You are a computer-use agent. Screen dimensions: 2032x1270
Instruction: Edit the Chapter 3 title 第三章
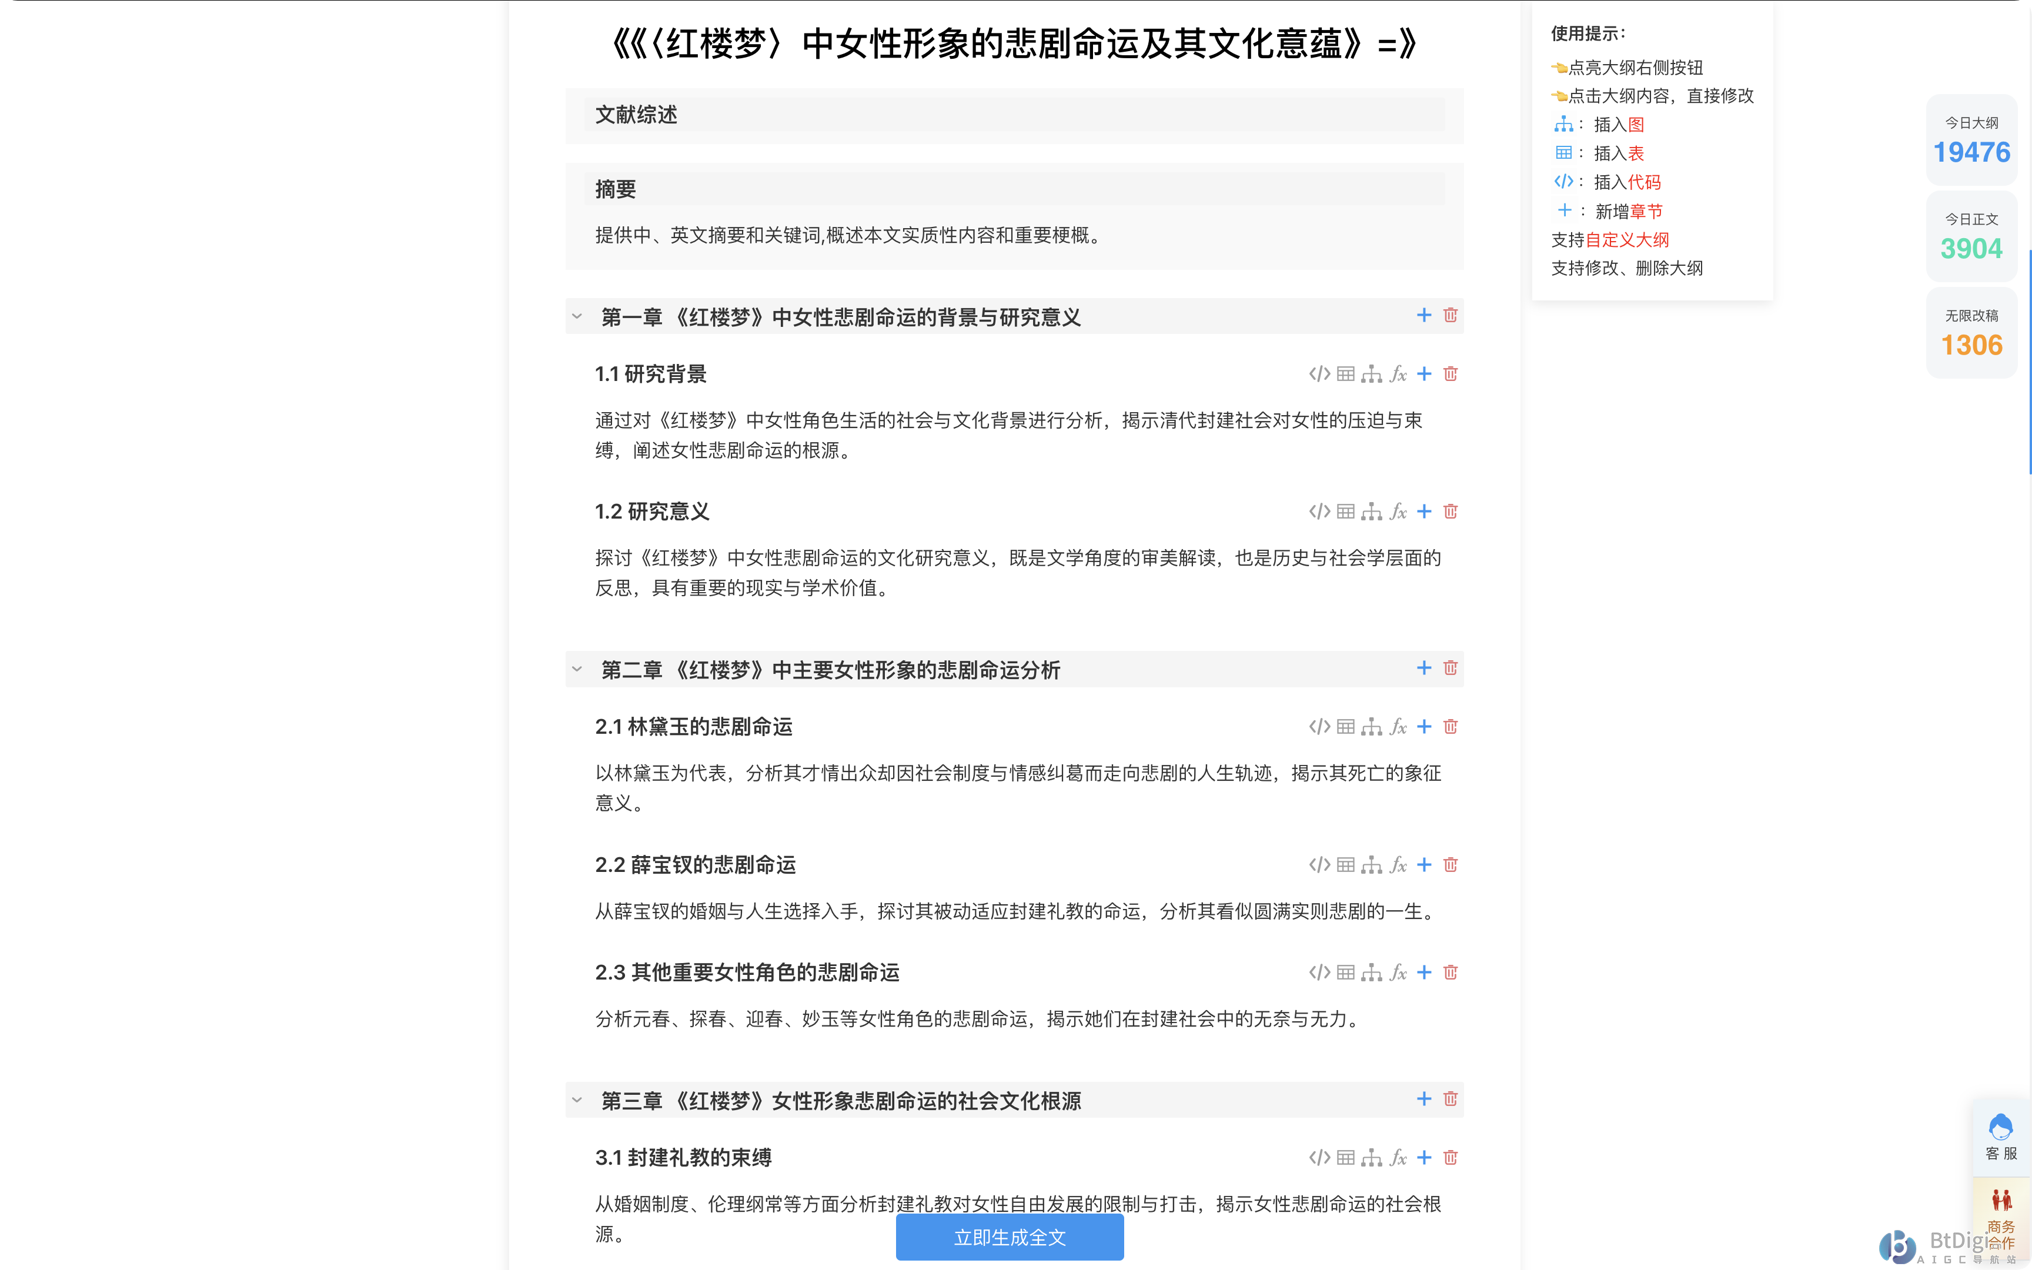click(841, 1100)
